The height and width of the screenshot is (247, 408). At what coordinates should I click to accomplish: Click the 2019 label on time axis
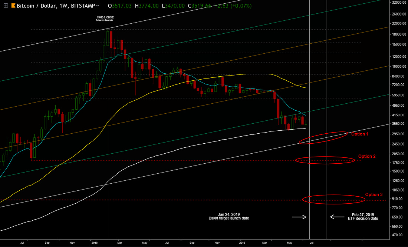click(242, 243)
